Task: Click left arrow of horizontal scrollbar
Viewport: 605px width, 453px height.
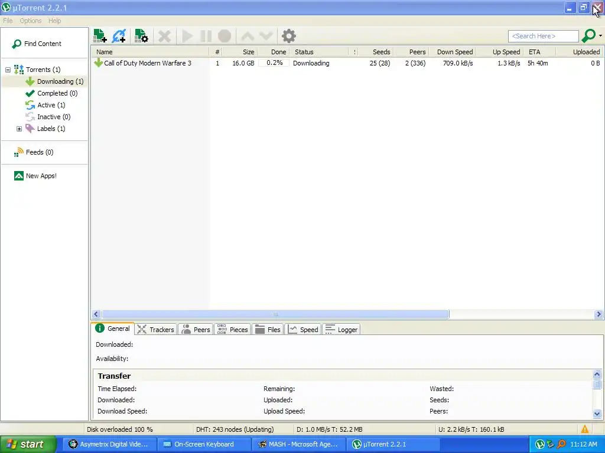Action: point(96,314)
